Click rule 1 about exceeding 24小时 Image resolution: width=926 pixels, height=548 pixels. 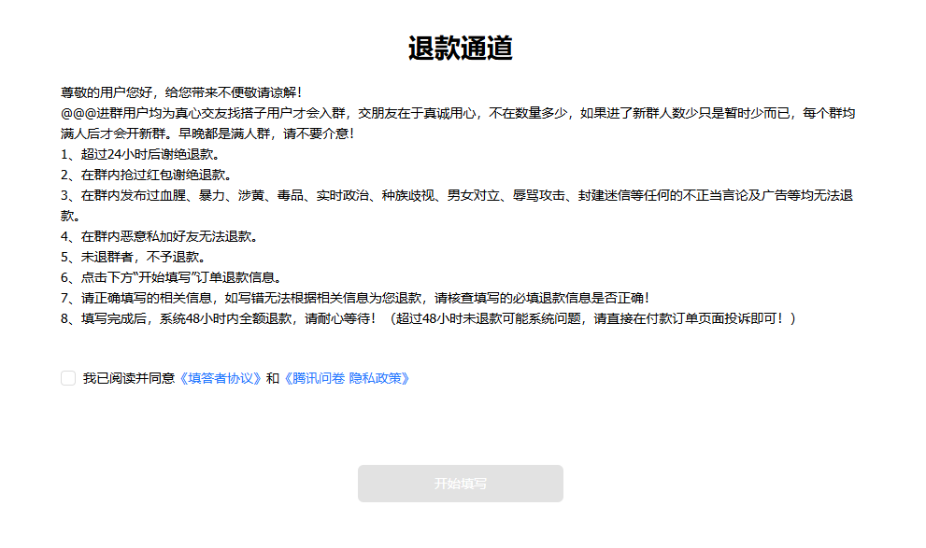coord(139,154)
